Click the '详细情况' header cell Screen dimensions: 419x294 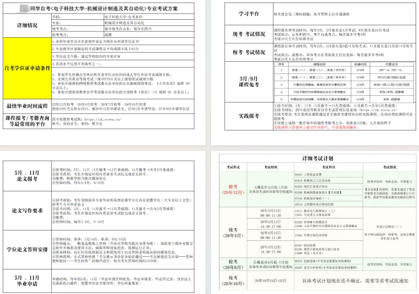27,25
